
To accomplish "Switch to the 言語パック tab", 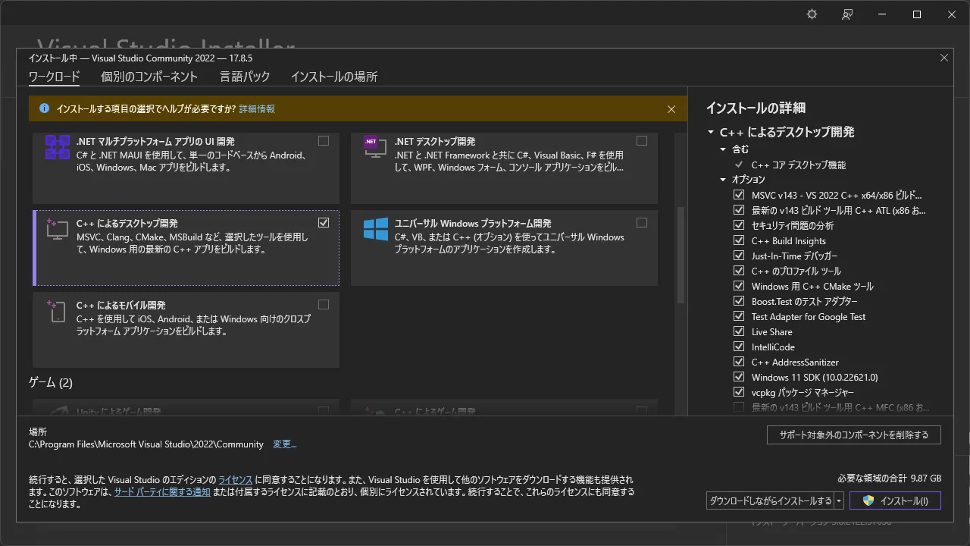I will click(245, 77).
